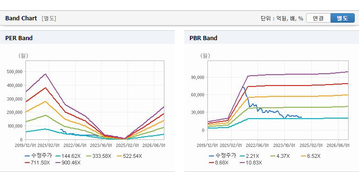Viewport: 359px width, 172px height.
Task: Click the [별도] tag beside Band Chart
Action: click(x=49, y=18)
